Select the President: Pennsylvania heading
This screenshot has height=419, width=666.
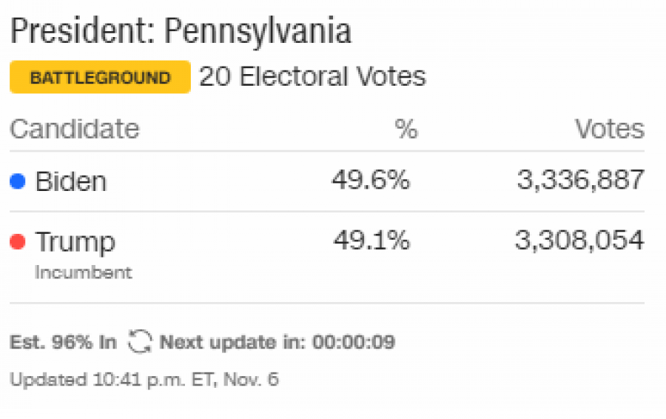point(181,31)
